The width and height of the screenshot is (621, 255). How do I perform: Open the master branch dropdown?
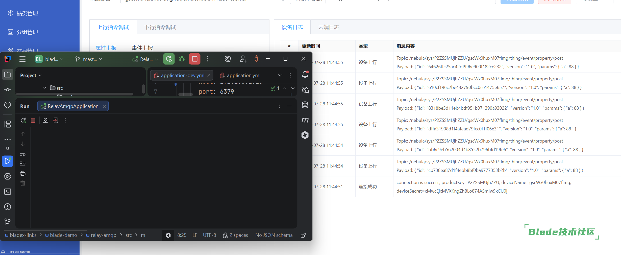point(89,59)
